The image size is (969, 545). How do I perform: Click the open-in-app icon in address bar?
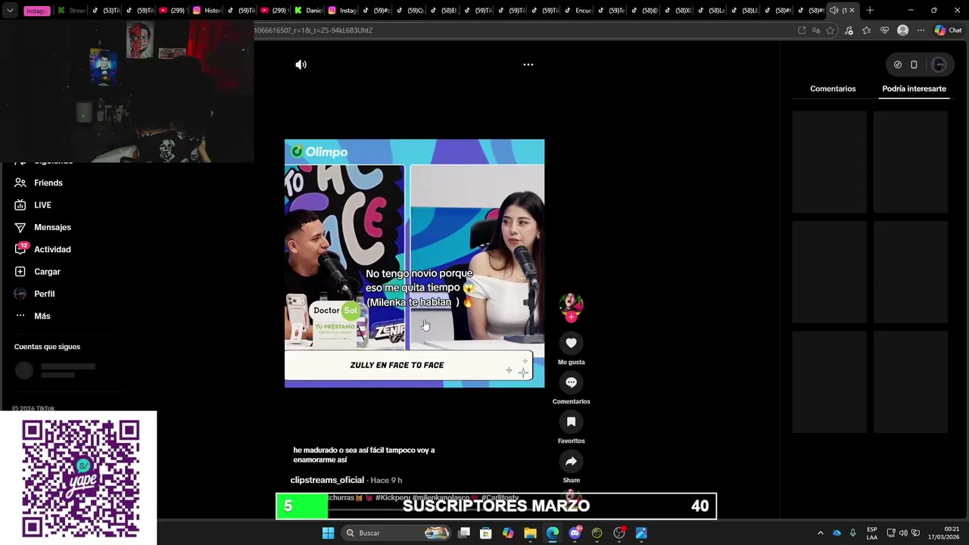802,30
